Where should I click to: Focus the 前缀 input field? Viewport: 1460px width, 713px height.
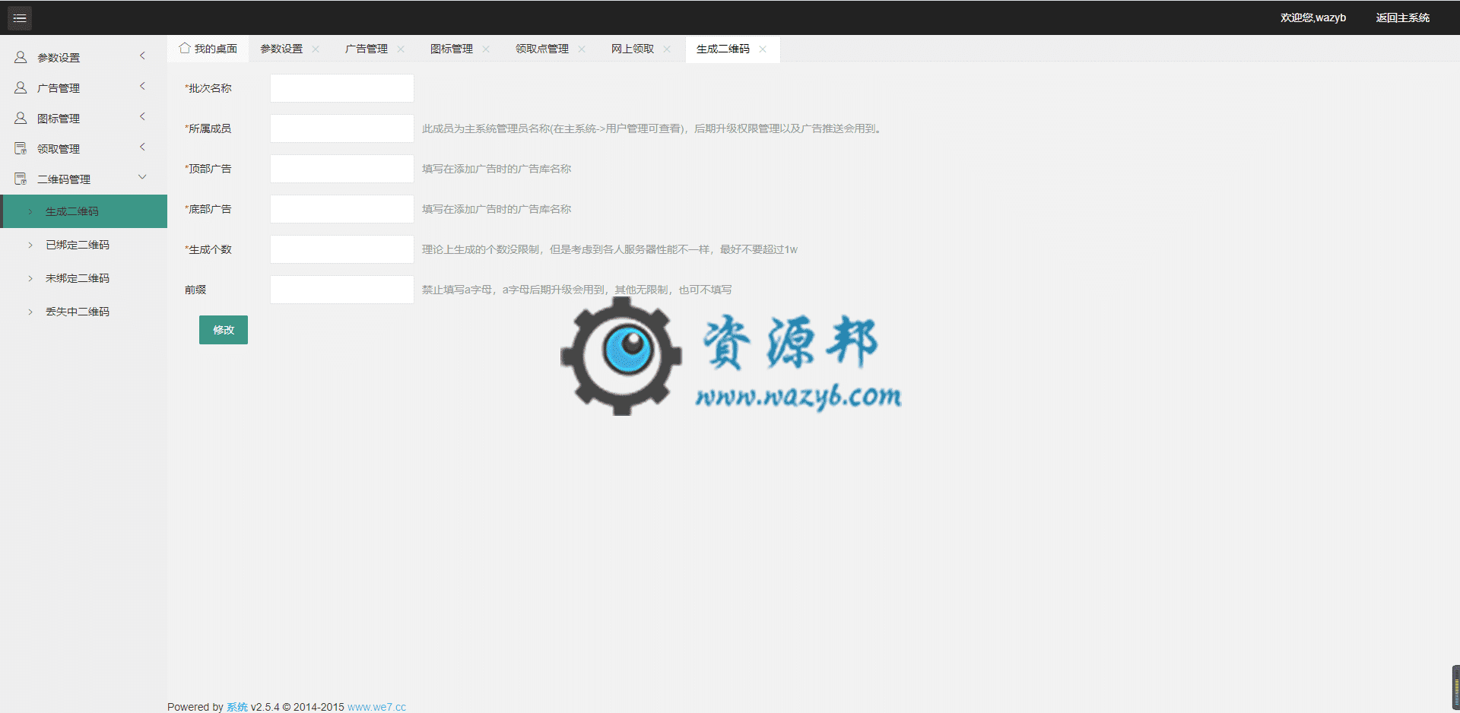342,290
